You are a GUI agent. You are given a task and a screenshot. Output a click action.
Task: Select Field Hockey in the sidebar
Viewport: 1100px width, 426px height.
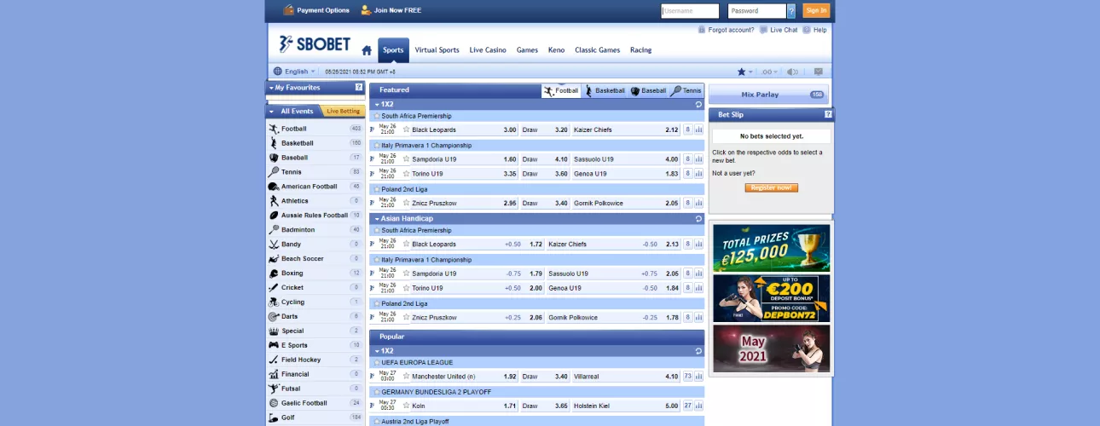click(x=315, y=360)
